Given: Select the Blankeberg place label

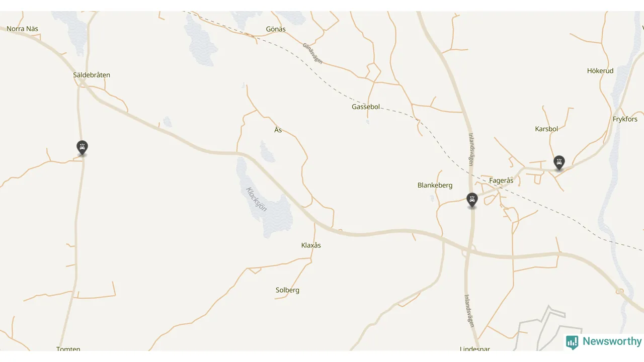Looking at the screenshot, I should (x=435, y=185).
